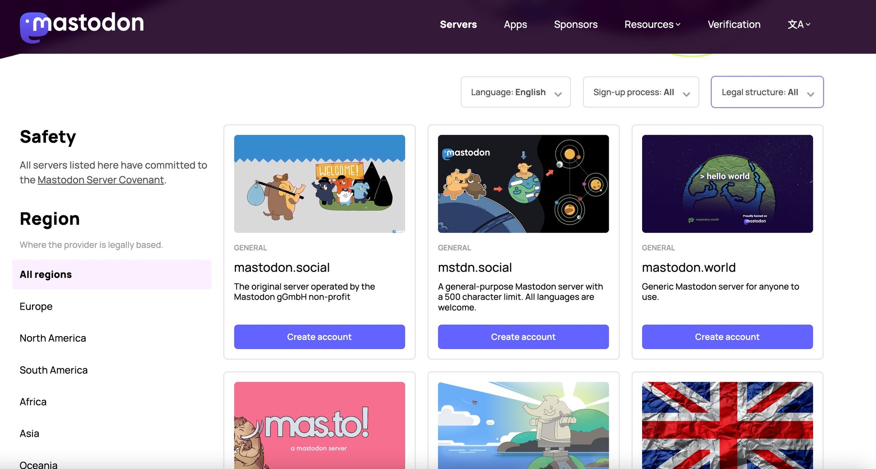Expand the Resources menu

652,24
